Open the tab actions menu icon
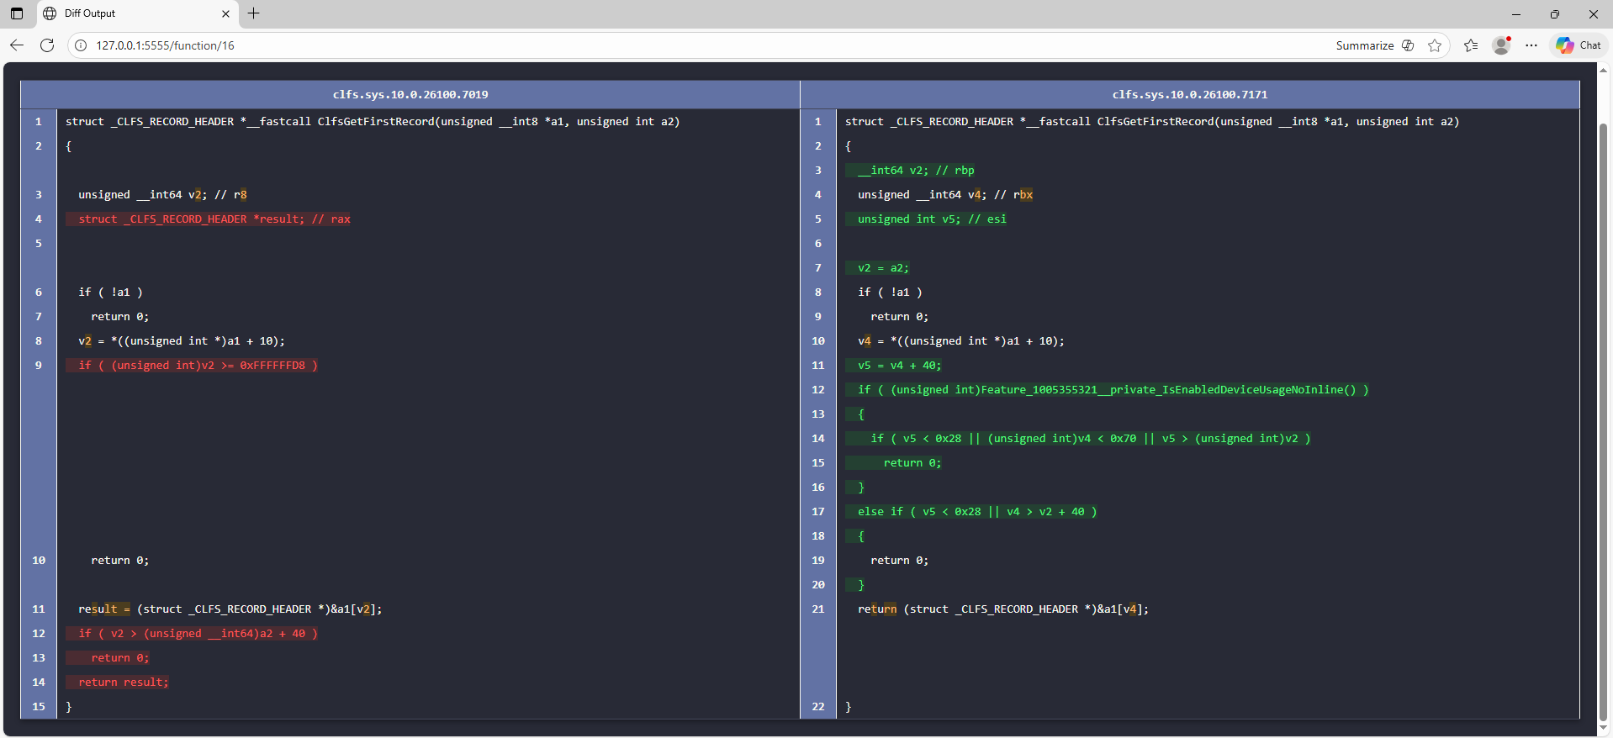The width and height of the screenshot is (1613, 738). (17, 13)
